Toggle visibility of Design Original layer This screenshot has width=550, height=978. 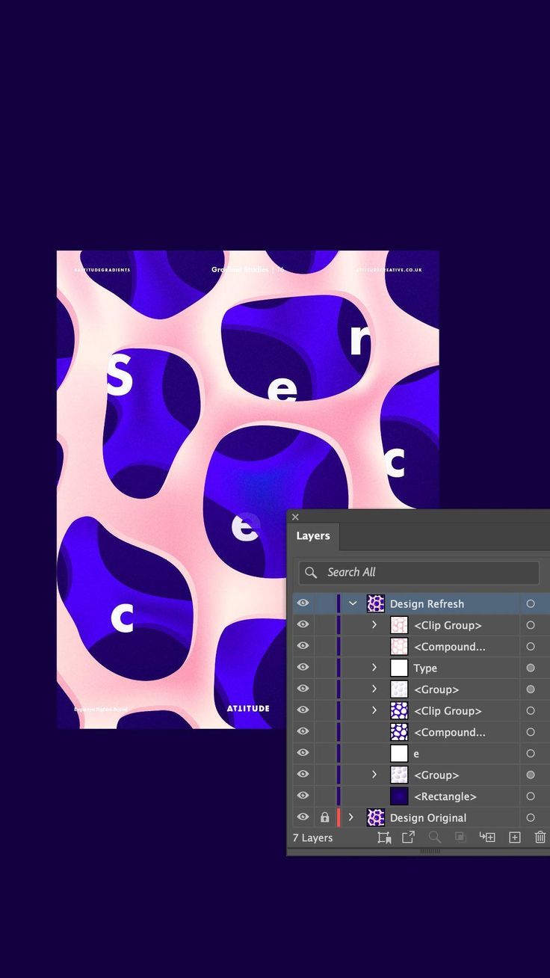[303, 817]
